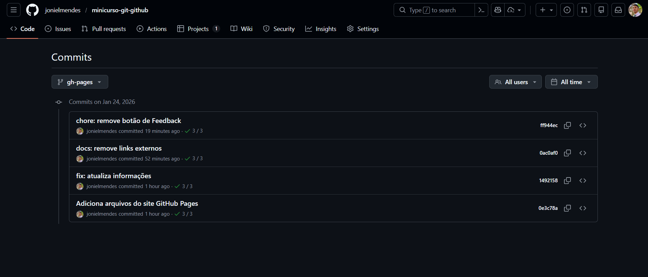
Task: Open global pull requests icon in header
Action: click(x=584, y=10)
